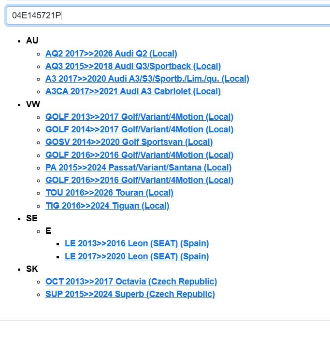Click the E sub-group under SE
This screenshot has height=339, width=330.
pos(48,231)
